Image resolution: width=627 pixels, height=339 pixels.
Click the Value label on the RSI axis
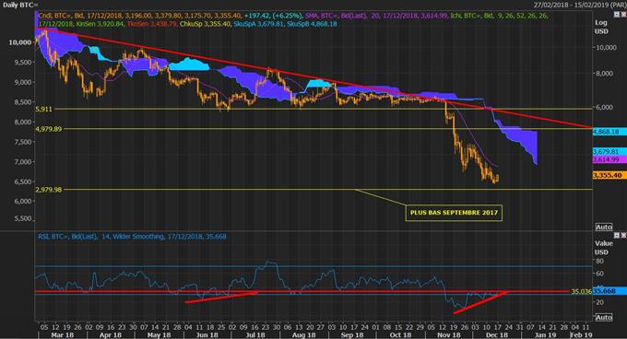[604, 243]
